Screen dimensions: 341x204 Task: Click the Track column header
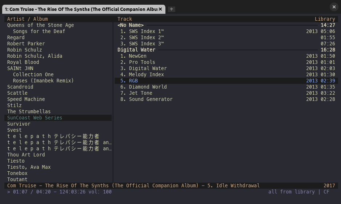(x=125, y=19)
